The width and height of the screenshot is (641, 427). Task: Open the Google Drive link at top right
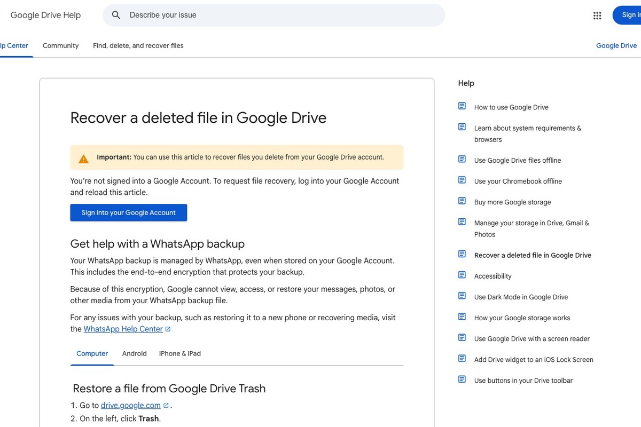point(616,46)
